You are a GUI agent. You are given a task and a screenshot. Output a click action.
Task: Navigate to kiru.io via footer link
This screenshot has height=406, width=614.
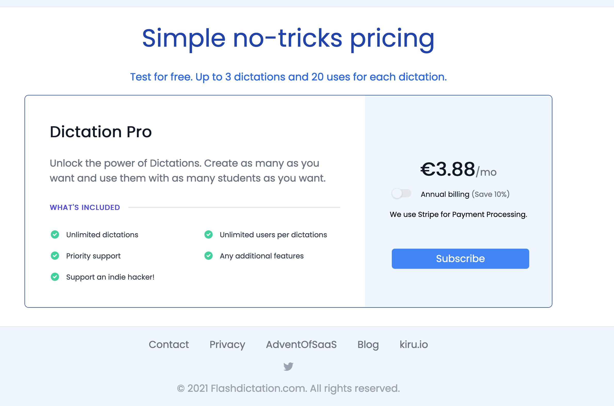[413, 344]
